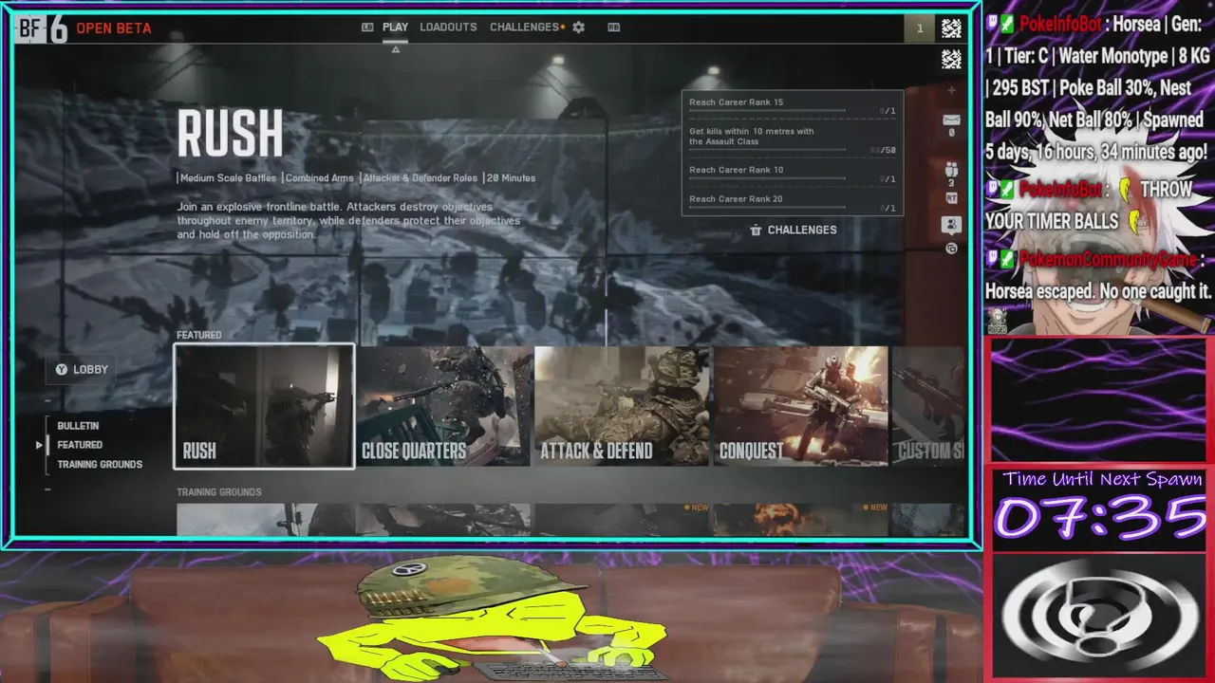Open the LOBBY button

pos(82,369)
